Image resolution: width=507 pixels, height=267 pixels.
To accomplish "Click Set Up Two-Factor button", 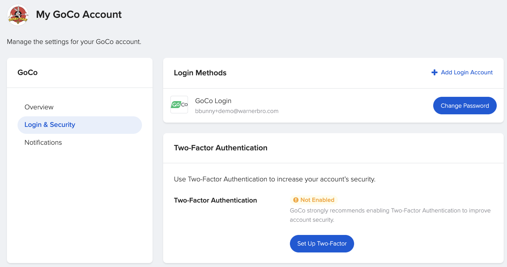I will point(322,244).
